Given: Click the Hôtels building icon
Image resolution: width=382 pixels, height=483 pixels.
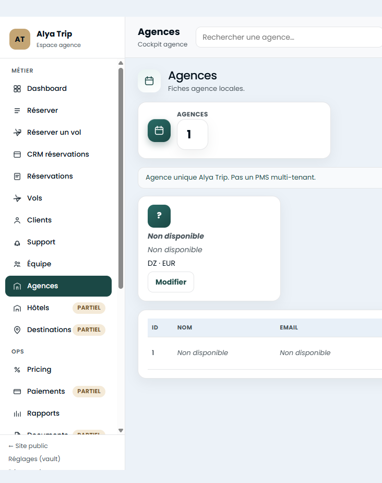Looking at the screenshot, I should (x=17, y=308).
